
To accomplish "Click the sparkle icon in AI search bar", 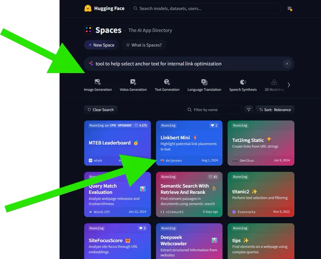I will 91,64.
